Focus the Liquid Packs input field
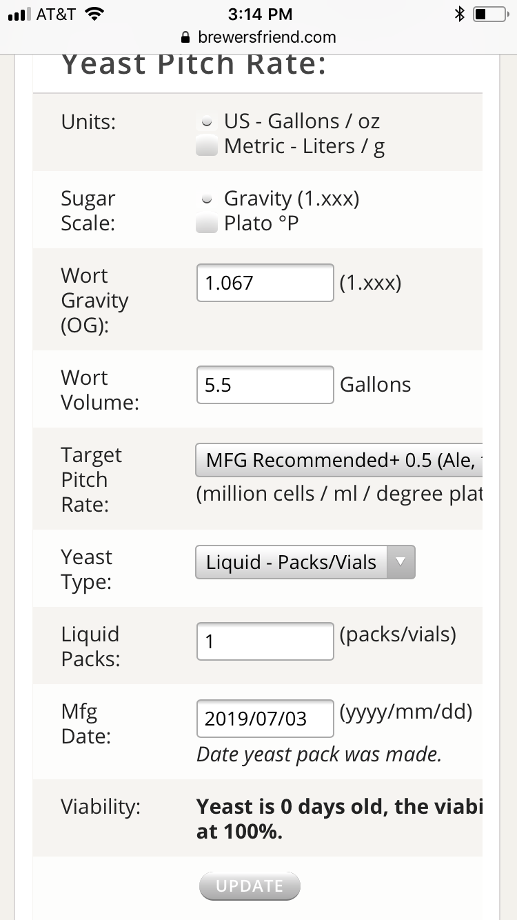This screenshot has height=920, width=517. click(265, 641)
